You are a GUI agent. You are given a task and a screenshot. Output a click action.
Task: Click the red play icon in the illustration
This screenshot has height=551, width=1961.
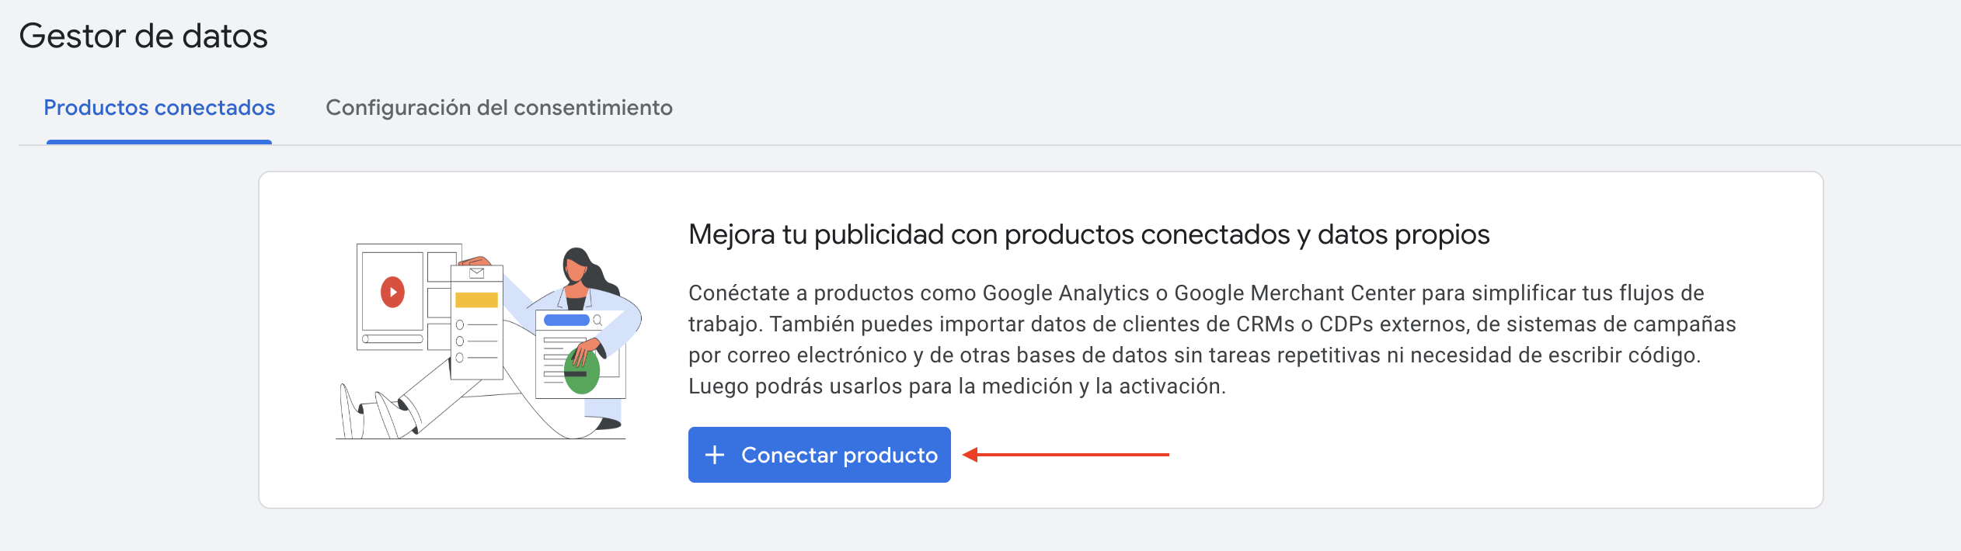(392, 292)
